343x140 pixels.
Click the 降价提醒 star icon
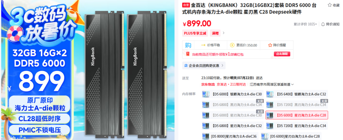click(270, 45)
